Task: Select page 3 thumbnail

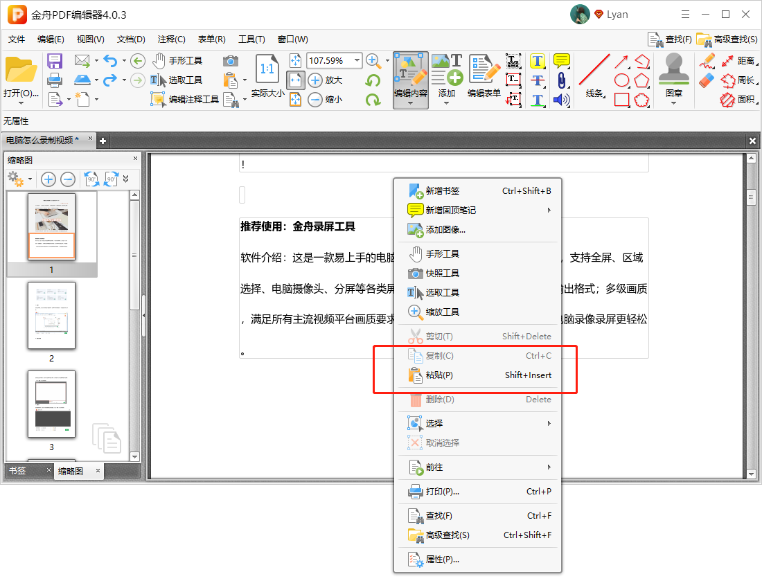Action: coord(51,404)
